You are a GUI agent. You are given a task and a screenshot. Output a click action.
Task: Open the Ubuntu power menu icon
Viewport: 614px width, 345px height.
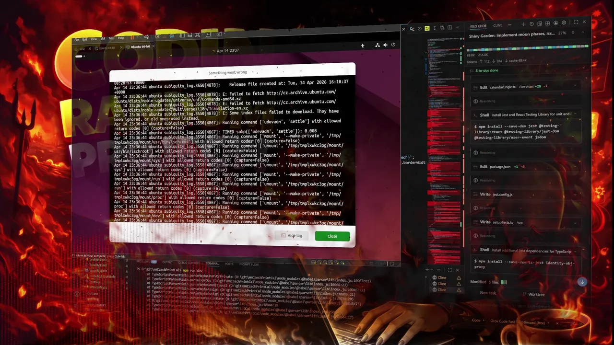393,45
